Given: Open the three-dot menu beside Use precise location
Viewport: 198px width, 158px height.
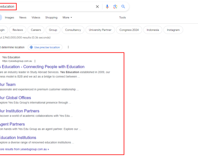Looking at the screenshot, I should click(68, 47).
